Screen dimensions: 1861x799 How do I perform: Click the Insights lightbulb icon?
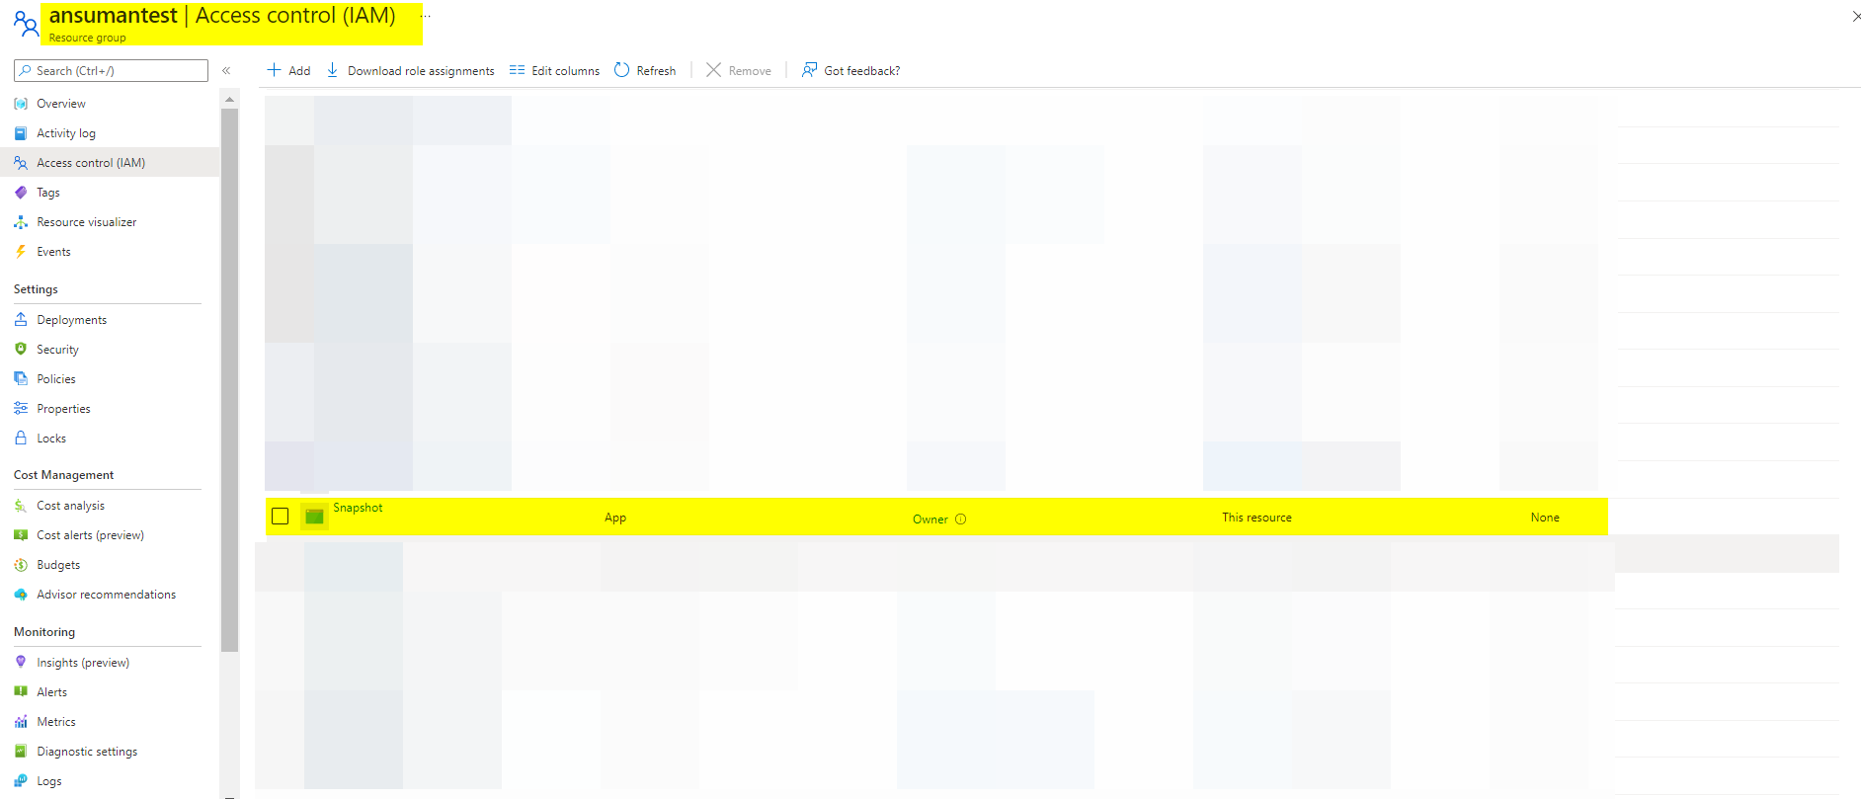[x=21, y=663]
